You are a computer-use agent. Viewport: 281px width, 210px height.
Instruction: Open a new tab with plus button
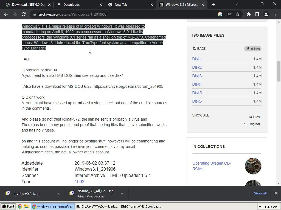pyautogui.click(x=213, y=5)
